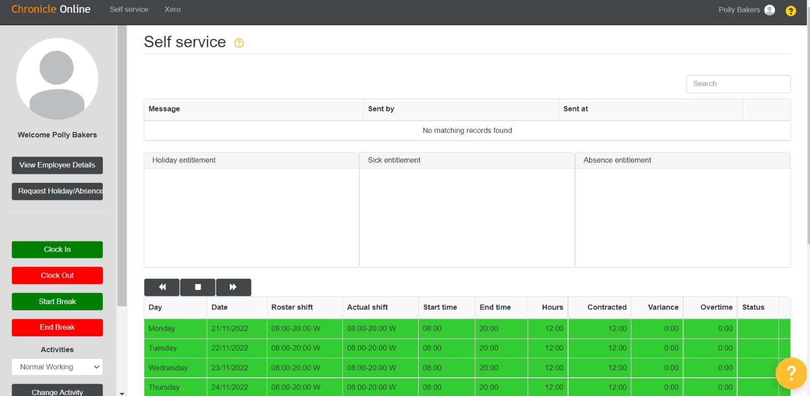The image size is (810, 396).
Task: Click the yellow help icon in top bar
Action: click(791, 11)
